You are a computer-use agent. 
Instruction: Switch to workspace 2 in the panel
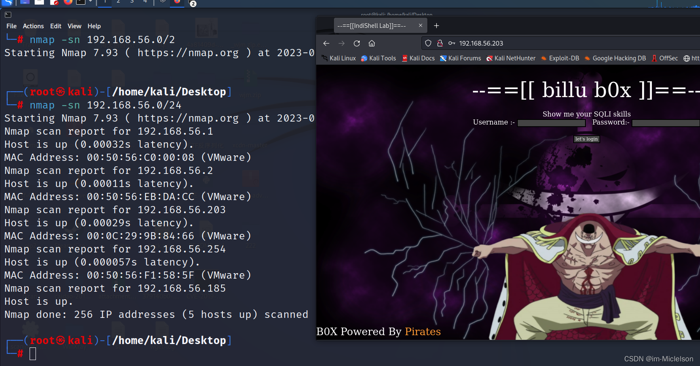[118, 2]
